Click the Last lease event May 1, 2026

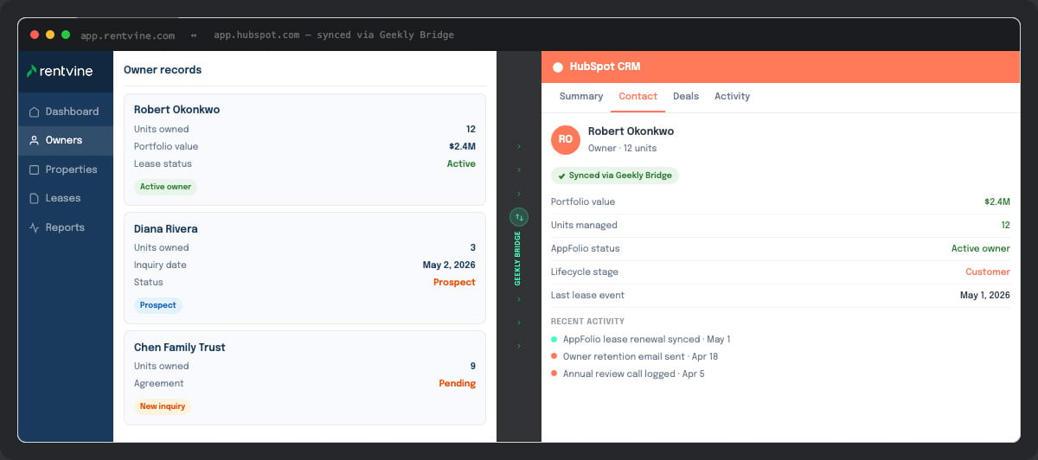[985, 295]
